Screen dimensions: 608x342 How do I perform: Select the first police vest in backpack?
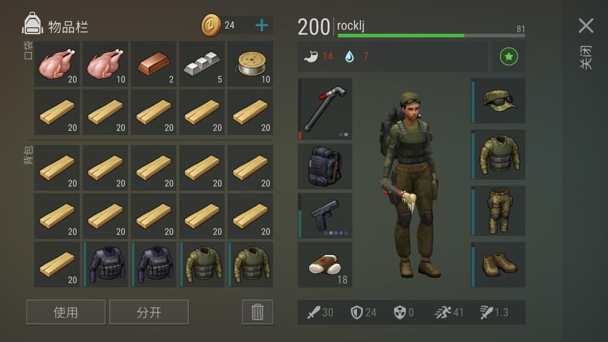coord(105,264)
